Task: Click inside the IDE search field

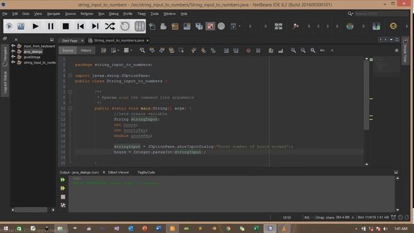Action: (381, 14)
